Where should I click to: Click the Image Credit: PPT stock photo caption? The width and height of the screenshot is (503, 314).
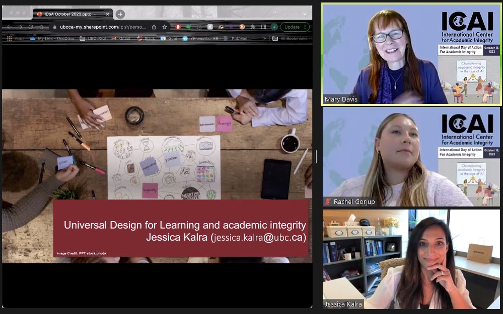[81, 253]
